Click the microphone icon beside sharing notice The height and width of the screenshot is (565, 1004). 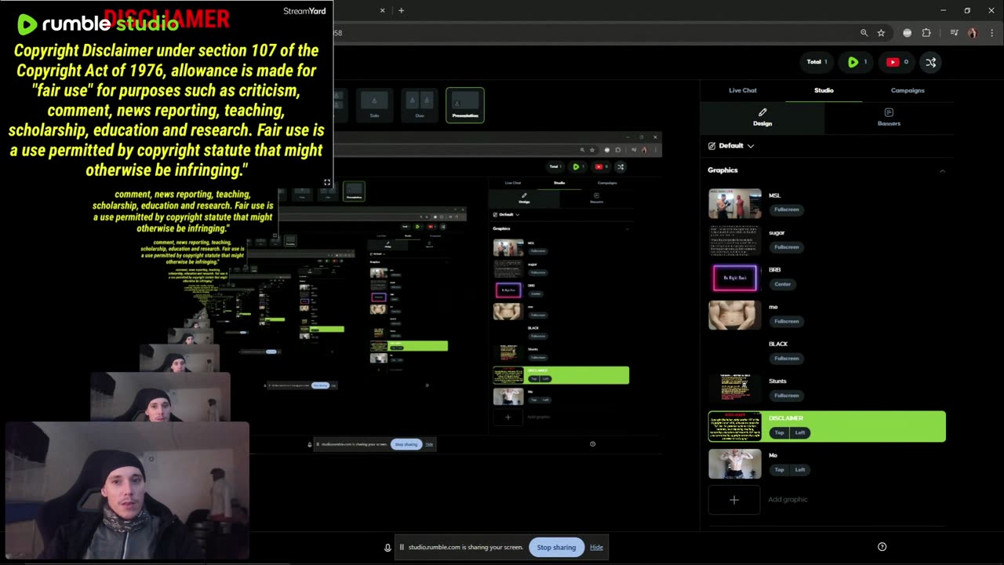(387, 547)
